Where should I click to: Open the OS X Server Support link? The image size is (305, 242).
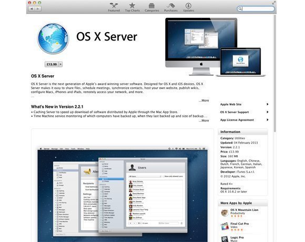(x=244, y=112)
